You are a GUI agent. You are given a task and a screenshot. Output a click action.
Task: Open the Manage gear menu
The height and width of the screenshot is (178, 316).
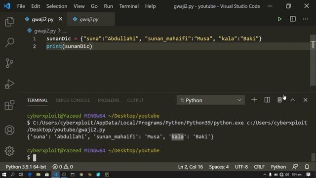click(x=9, y=151)
